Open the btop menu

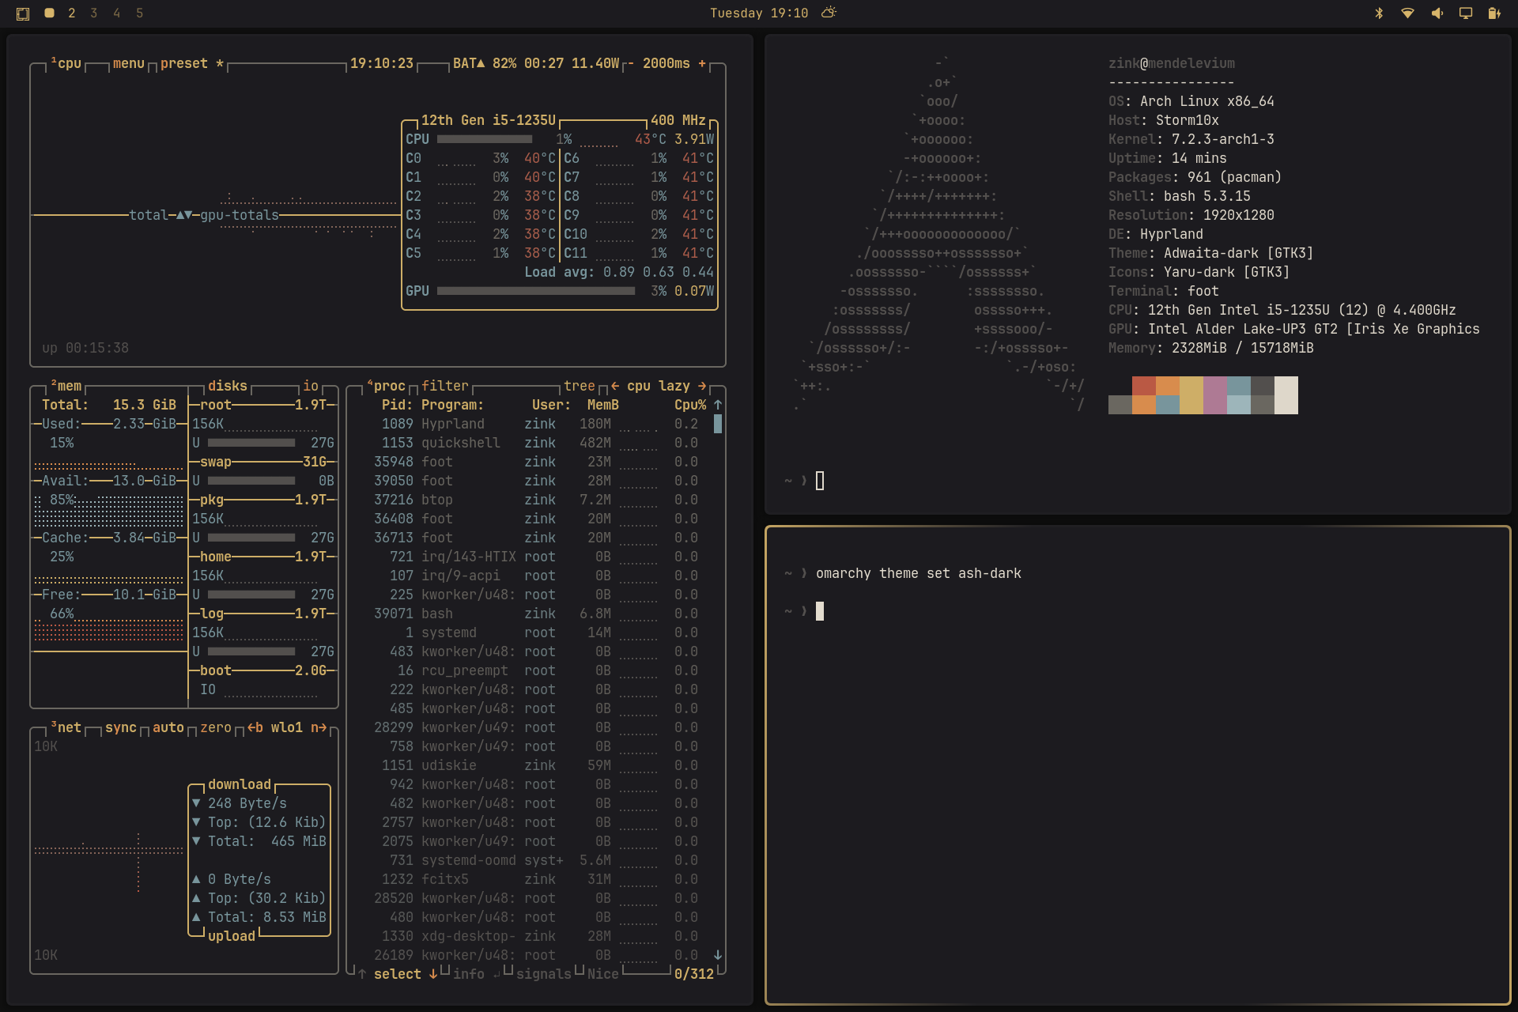coord(129,63)
